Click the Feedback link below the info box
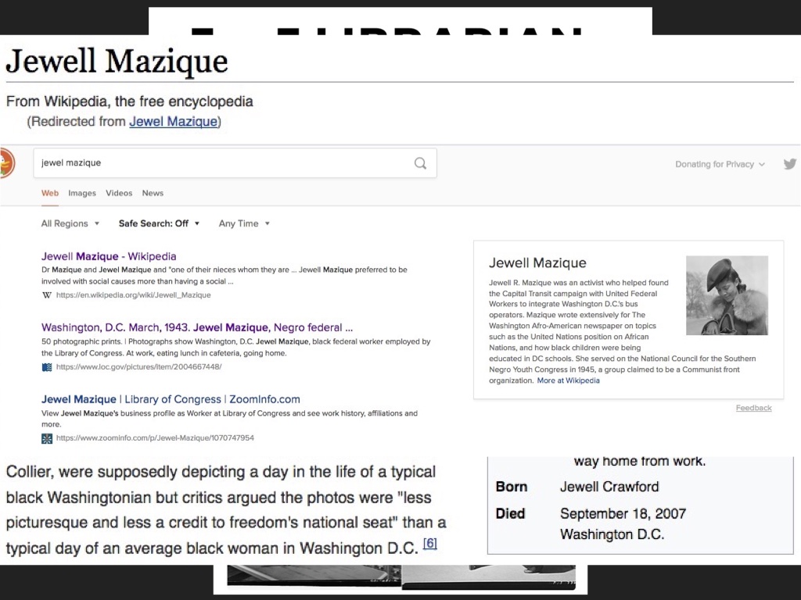The width and height of the screenshot is (801, 600). click(753, 408)
